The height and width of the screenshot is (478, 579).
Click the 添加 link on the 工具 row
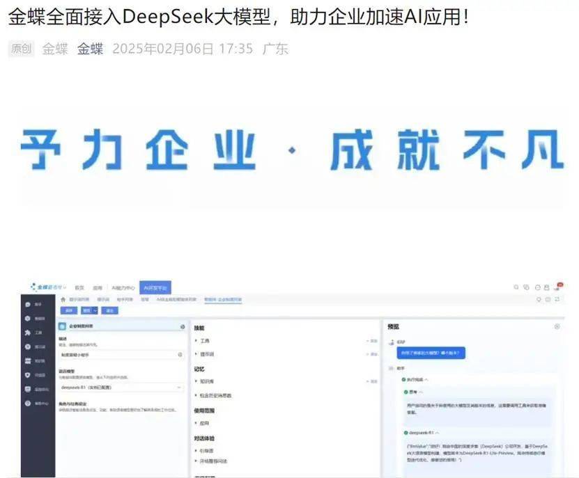(372, 341)
